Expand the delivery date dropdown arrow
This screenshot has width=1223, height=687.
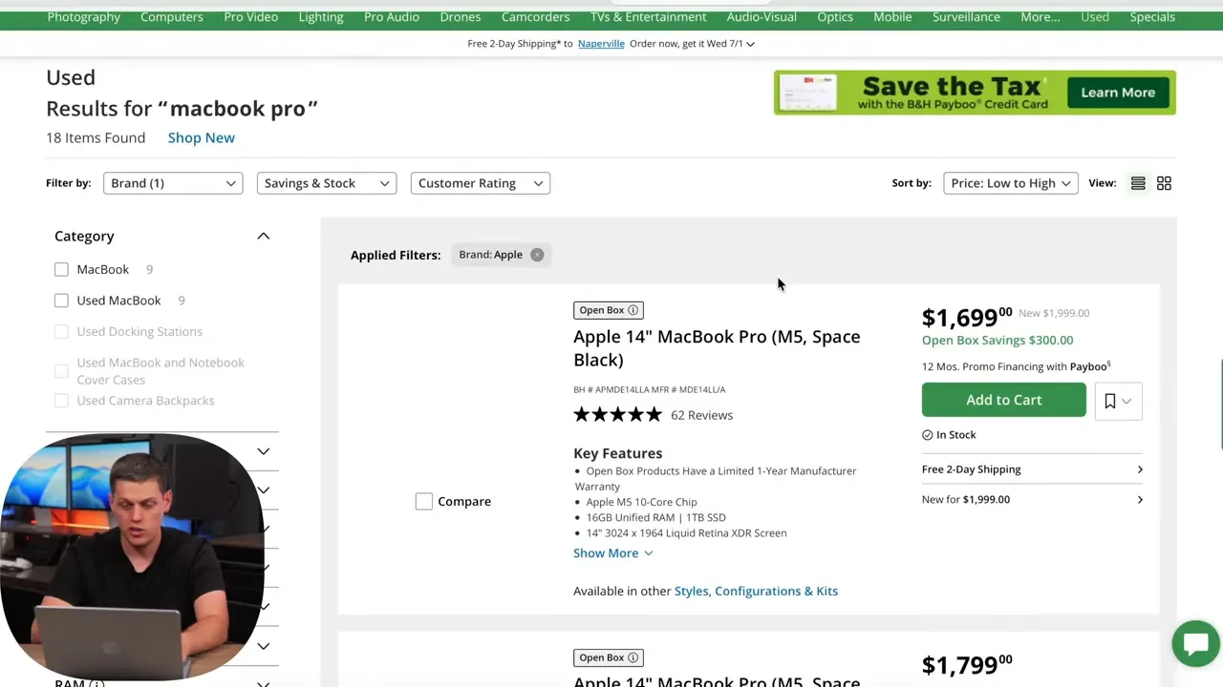(750, 44)
